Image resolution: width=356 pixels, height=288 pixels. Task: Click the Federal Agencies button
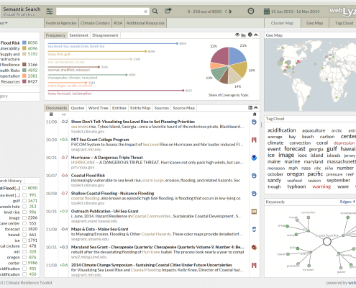point(61,23)
